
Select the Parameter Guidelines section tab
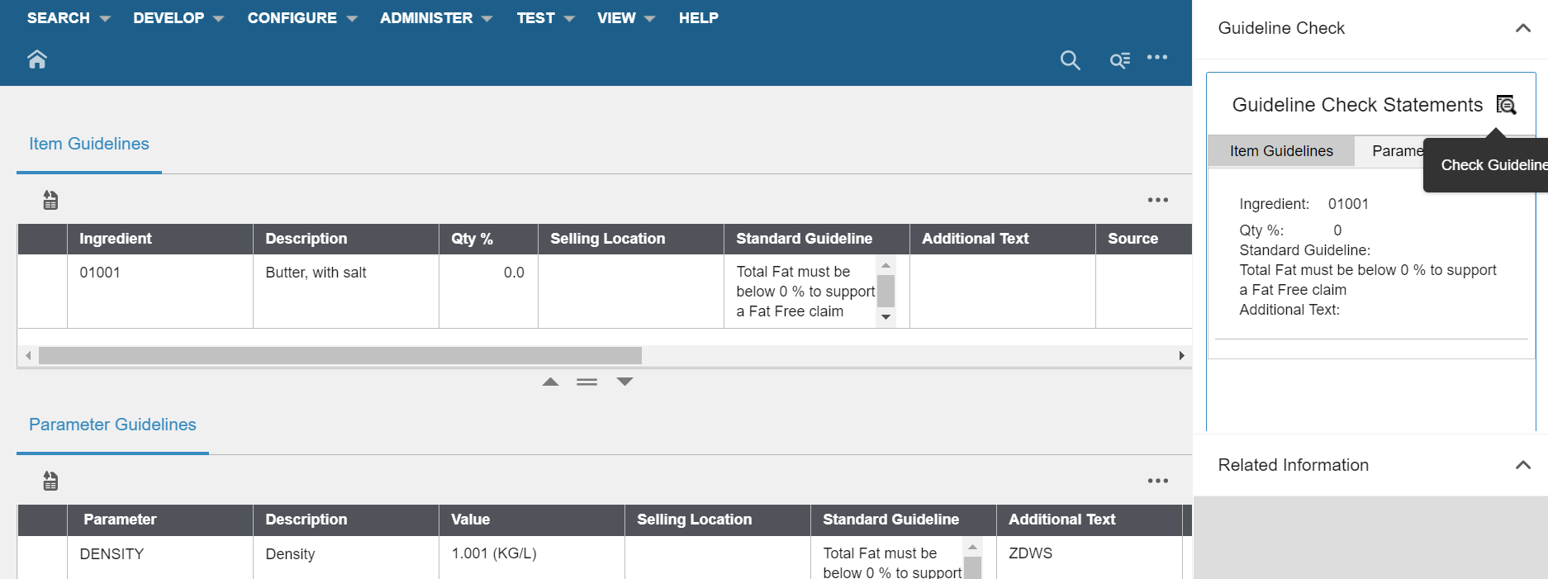tap(112, 425)
